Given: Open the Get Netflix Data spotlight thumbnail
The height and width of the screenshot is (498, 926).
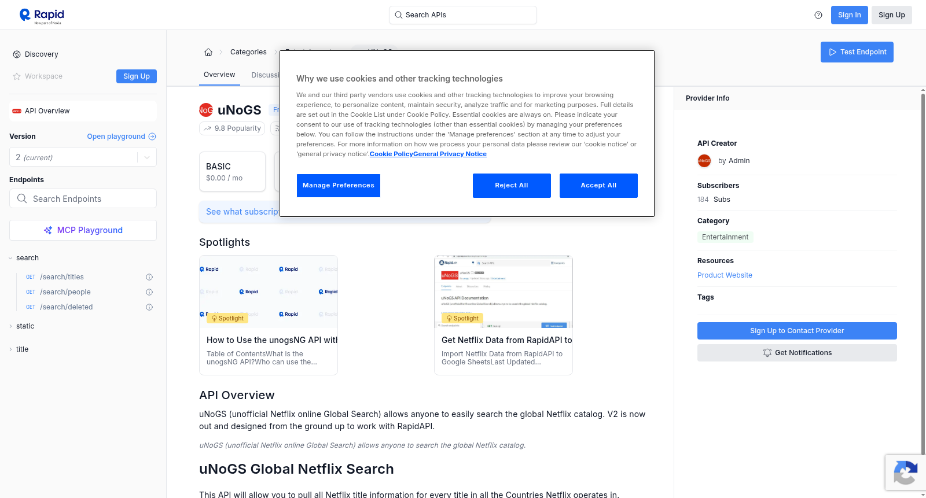Looking at the screenshot, I should pyautogui.click(x=504, y=292).
